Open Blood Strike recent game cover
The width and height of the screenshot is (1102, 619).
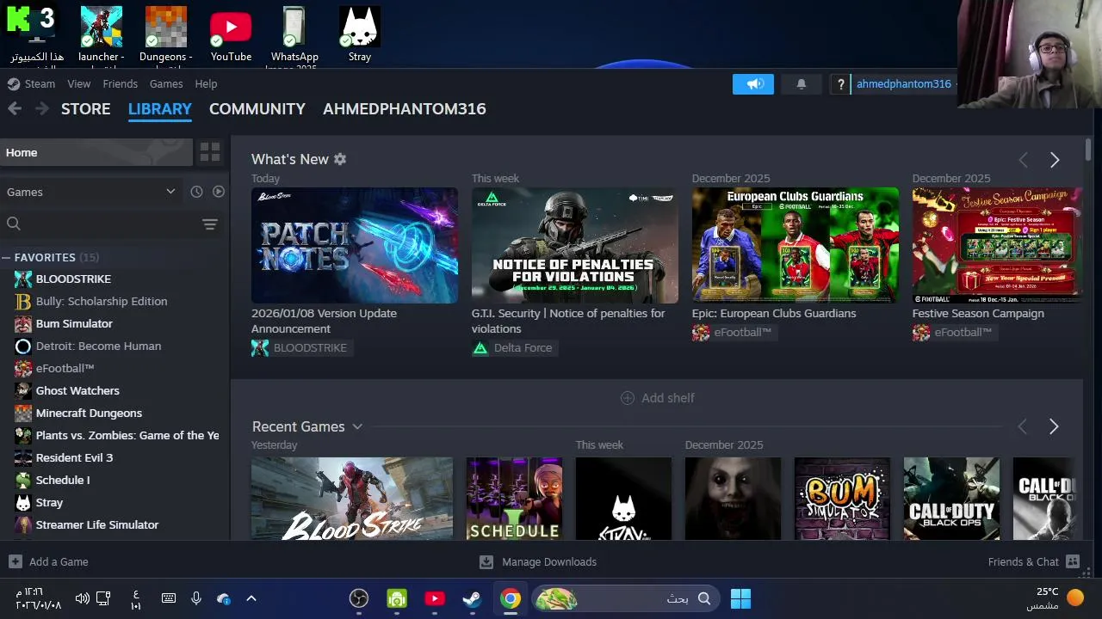(352, 499)
